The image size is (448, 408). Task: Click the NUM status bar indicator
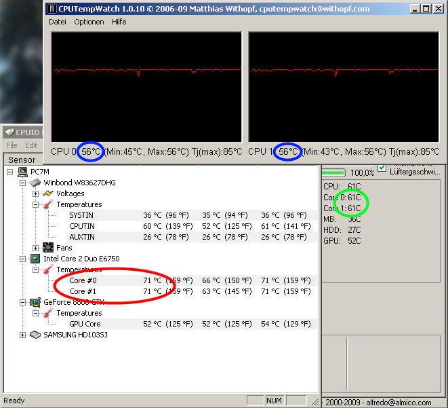coord(274,401)
